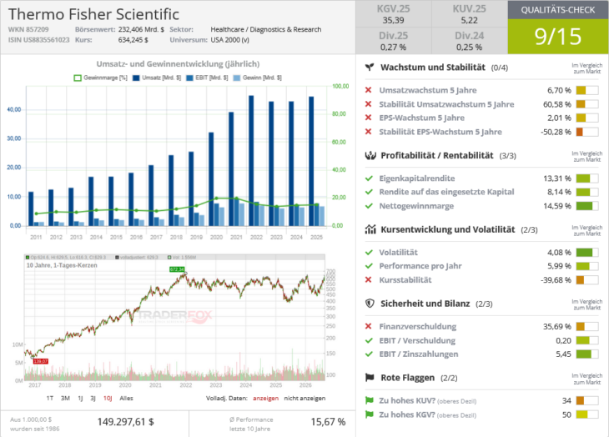Click the Div.25 0,27 % cell
The image size is (609, 437).
(394, 41)
